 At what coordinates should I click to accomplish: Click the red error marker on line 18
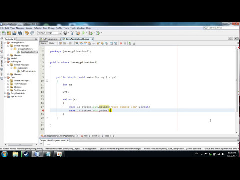[43, 110]
